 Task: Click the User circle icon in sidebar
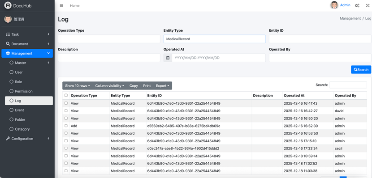(11, 72)
